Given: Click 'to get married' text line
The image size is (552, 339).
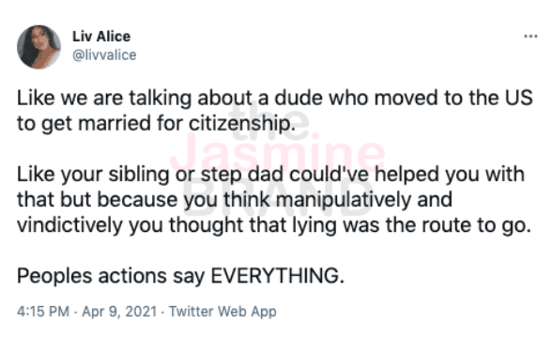Looking at the screenshot, I should pos(84,124).
